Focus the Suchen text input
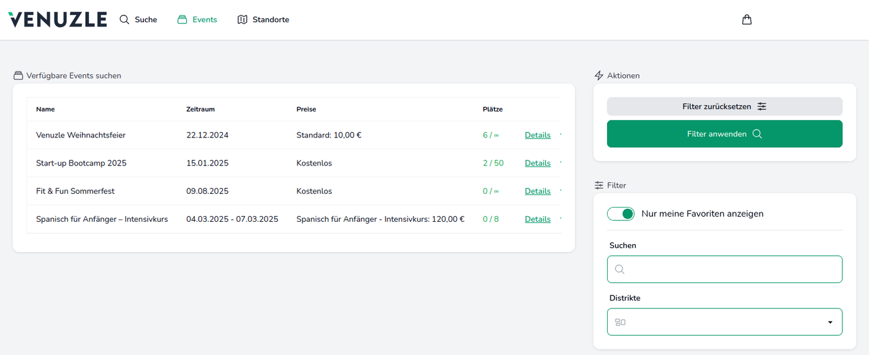This screenshot has height=355, width=869. [732, 270]
